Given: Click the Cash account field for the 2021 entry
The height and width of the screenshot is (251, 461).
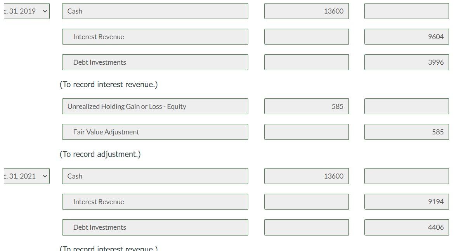Looking at the screenshot, I should (x=155, y=176).
